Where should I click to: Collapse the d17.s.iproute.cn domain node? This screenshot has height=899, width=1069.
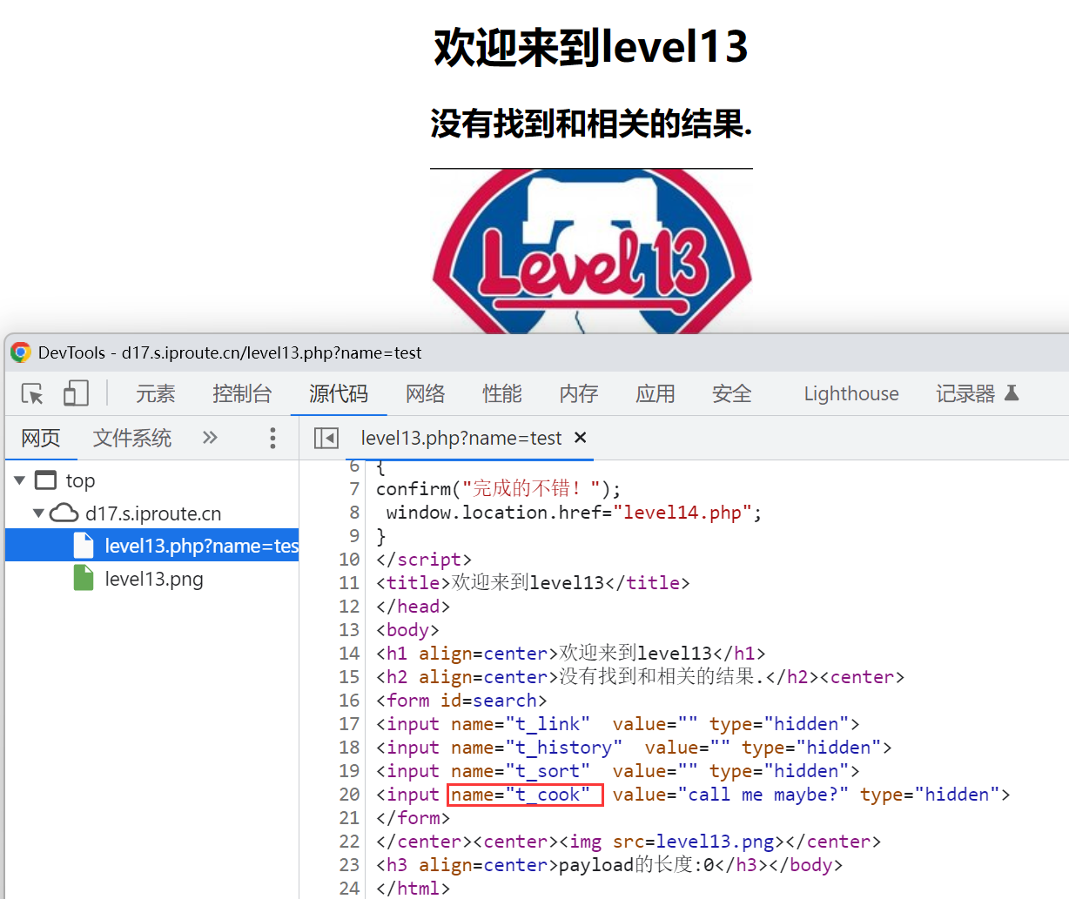point(38,513)
